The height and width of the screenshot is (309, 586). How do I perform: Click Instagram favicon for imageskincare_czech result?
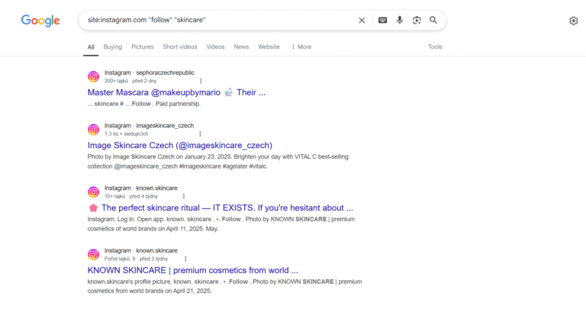tap(93, 130)
